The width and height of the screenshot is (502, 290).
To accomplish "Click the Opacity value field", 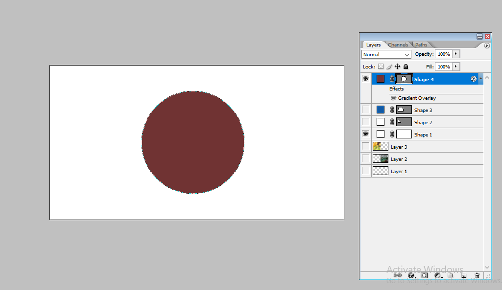I will click(x=444, y=54).
